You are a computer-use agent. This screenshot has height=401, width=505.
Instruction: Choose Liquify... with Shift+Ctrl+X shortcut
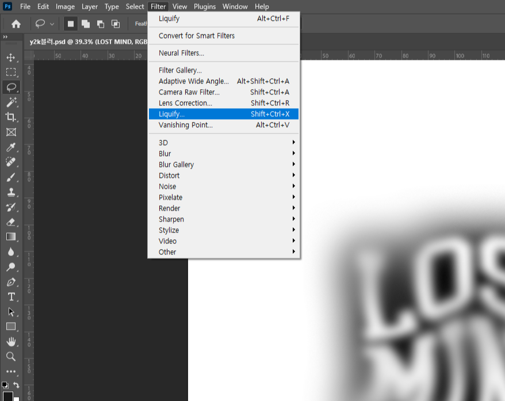224,114
